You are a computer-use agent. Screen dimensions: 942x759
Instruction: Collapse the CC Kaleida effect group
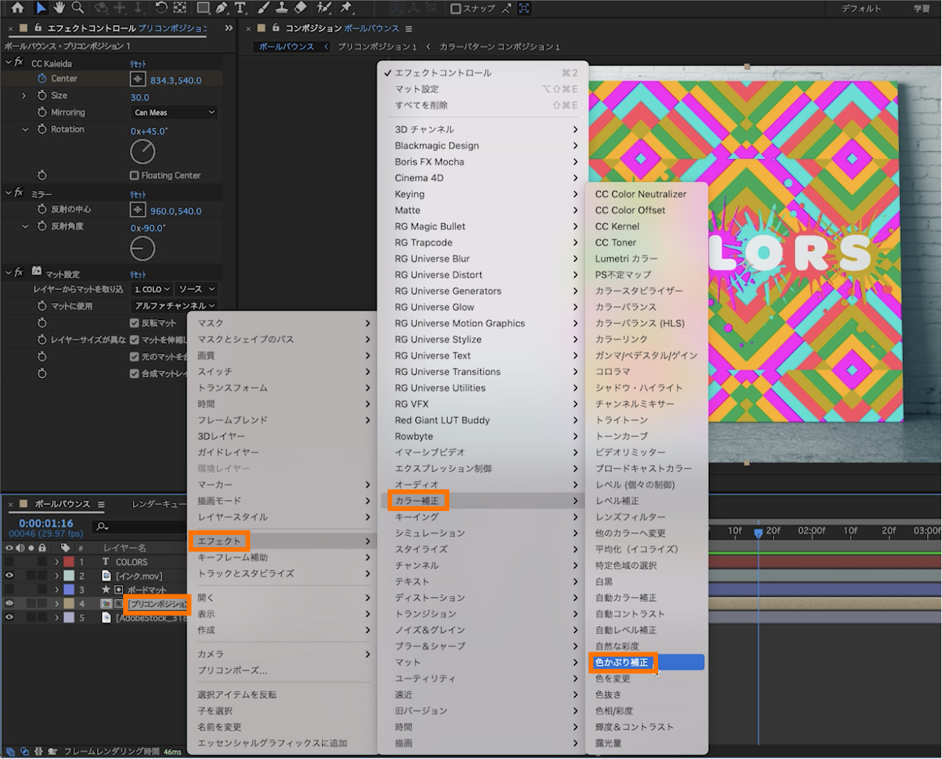tap(8, 62)
